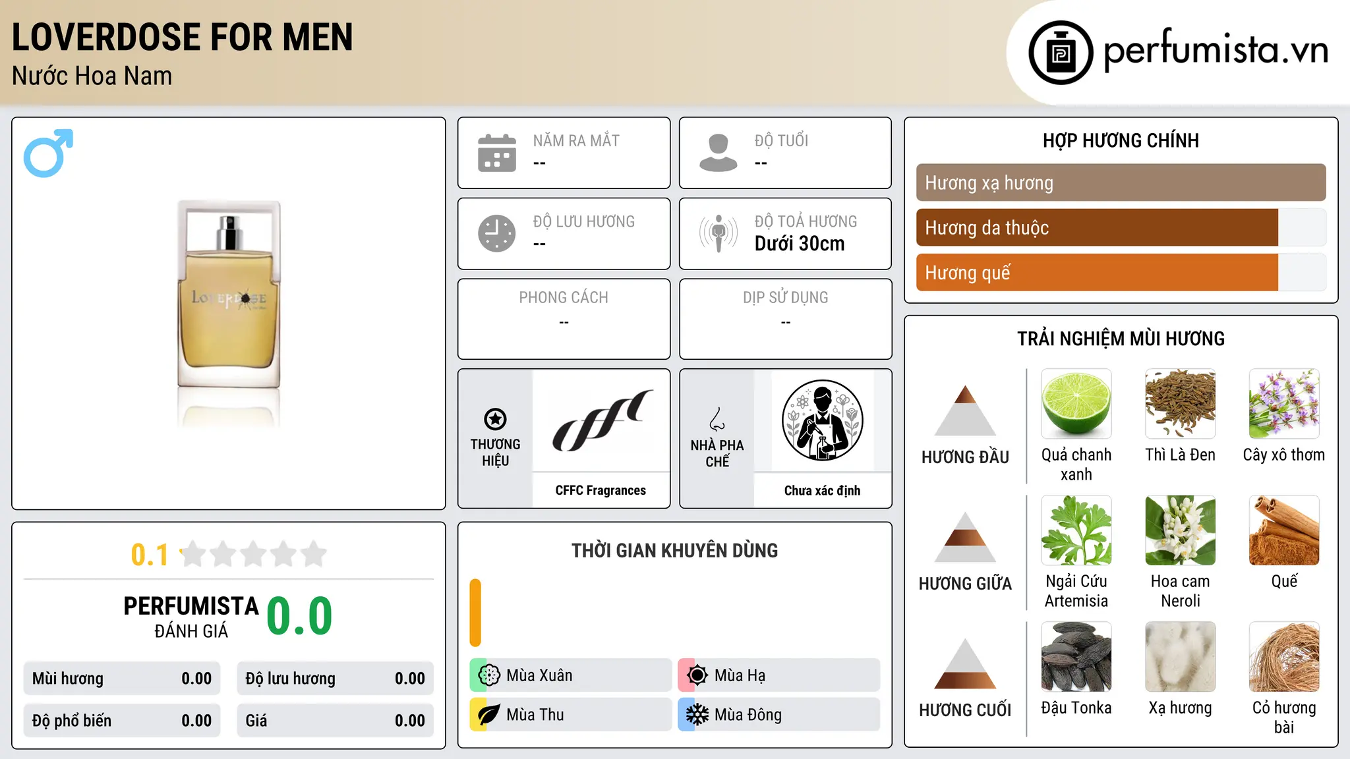The image size is (1350, 759).
Task: Select the Cỏ hương bài note image
Action: (1284, 657)
